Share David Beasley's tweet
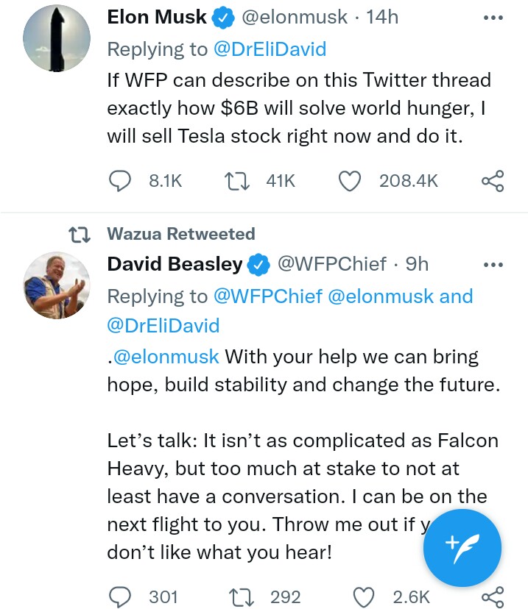 tap(492, 596)
